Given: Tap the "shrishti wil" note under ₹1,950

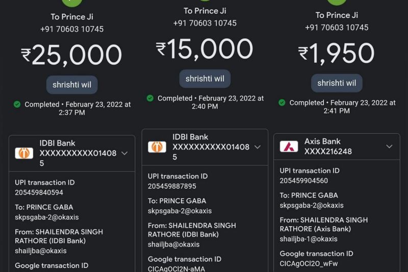Looking at the screenshot, I should point(337,83).
